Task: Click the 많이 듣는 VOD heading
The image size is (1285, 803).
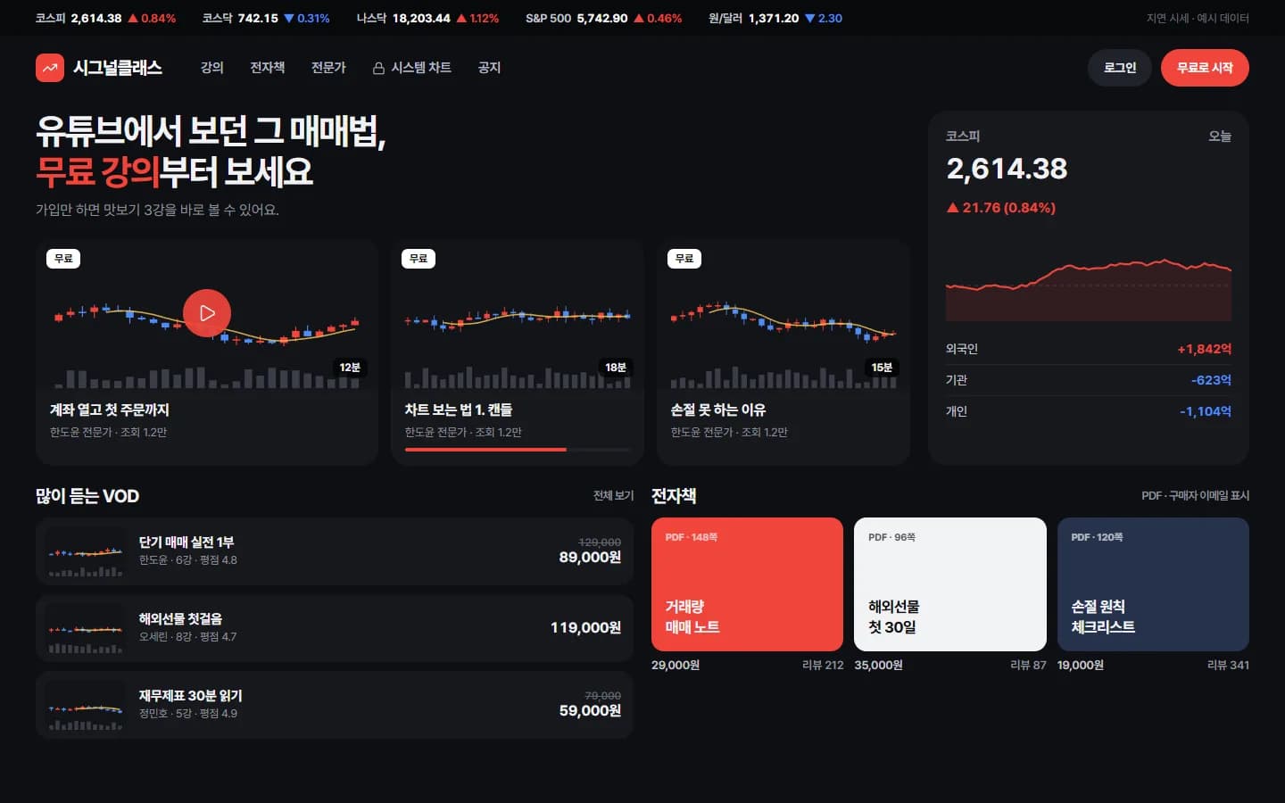Action: click(x=87, y=496)
